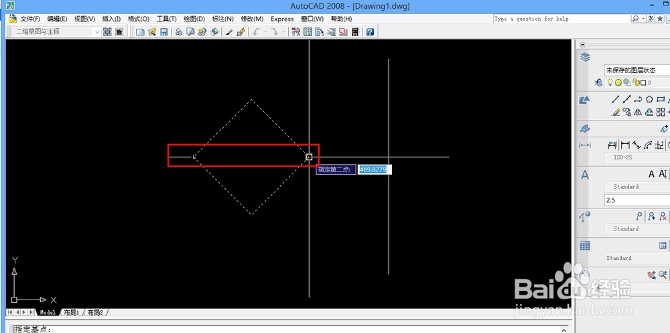
Task: Select the Offset tool
Action: [x=649, y=112]
